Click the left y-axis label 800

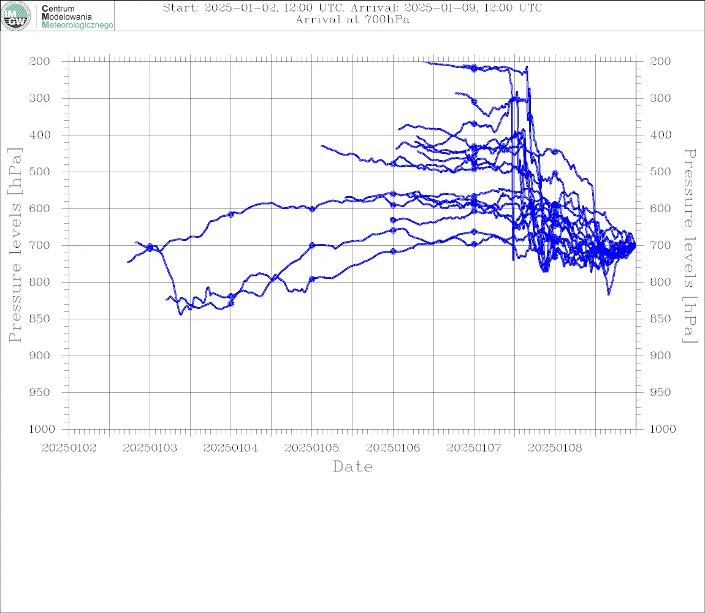(40, 282)
